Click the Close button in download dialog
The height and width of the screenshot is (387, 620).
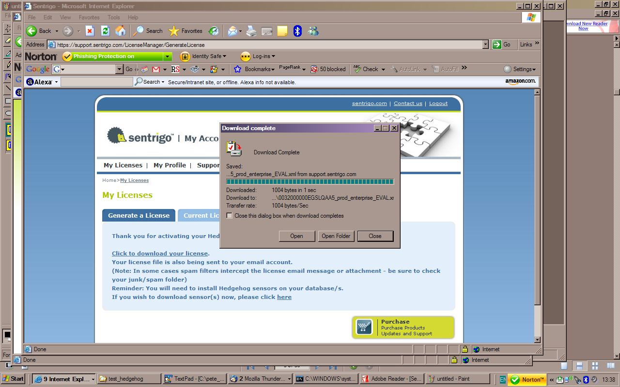point(375,236)
